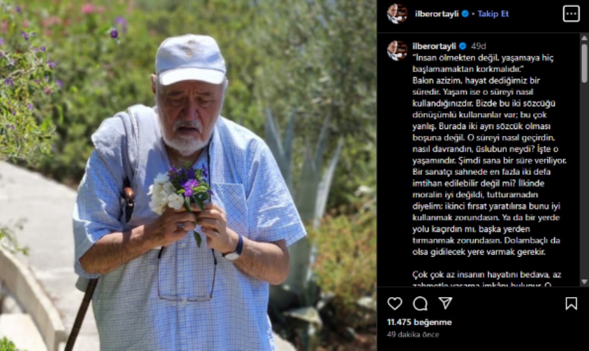
Task: Click the caption text starting with Bakın azizim
Action: [x=489, y=166]
